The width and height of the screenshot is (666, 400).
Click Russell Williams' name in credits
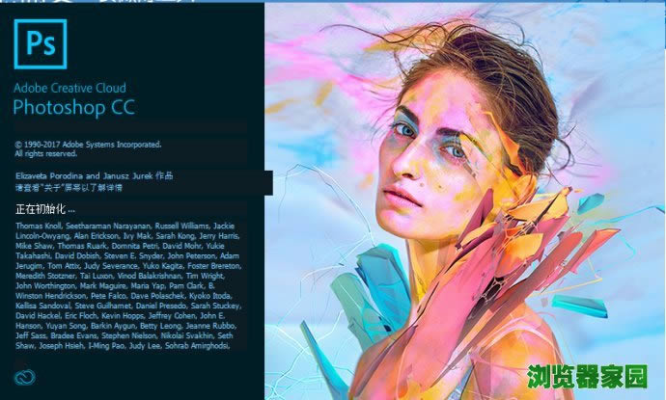(x=181, y=226)
